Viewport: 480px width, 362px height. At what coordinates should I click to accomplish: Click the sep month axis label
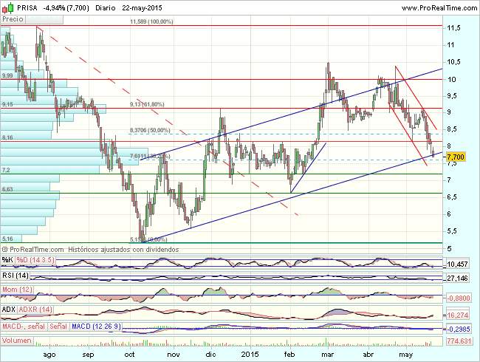pos(88,355)
